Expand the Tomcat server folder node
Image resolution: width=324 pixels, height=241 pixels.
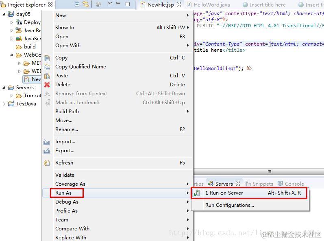point(11,96)
